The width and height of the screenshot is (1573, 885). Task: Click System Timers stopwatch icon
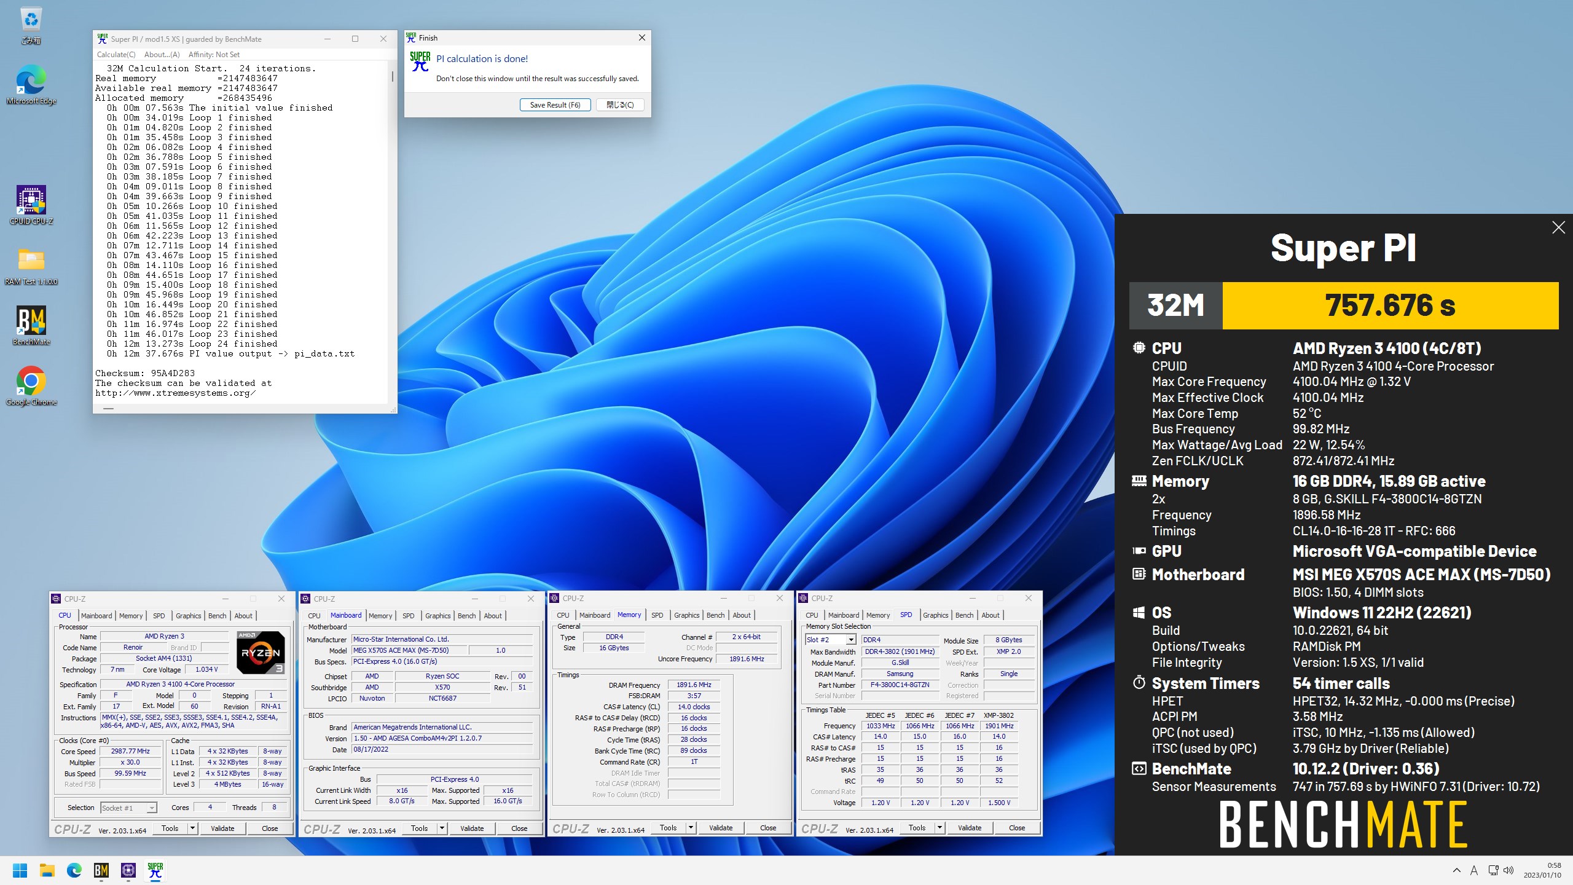tap(1139, 683)
